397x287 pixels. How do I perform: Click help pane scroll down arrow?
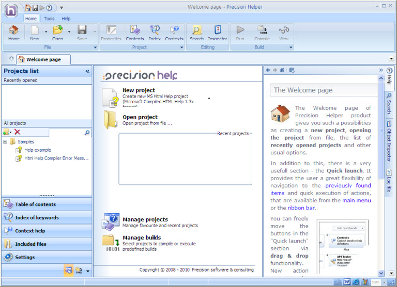point(381,273)
